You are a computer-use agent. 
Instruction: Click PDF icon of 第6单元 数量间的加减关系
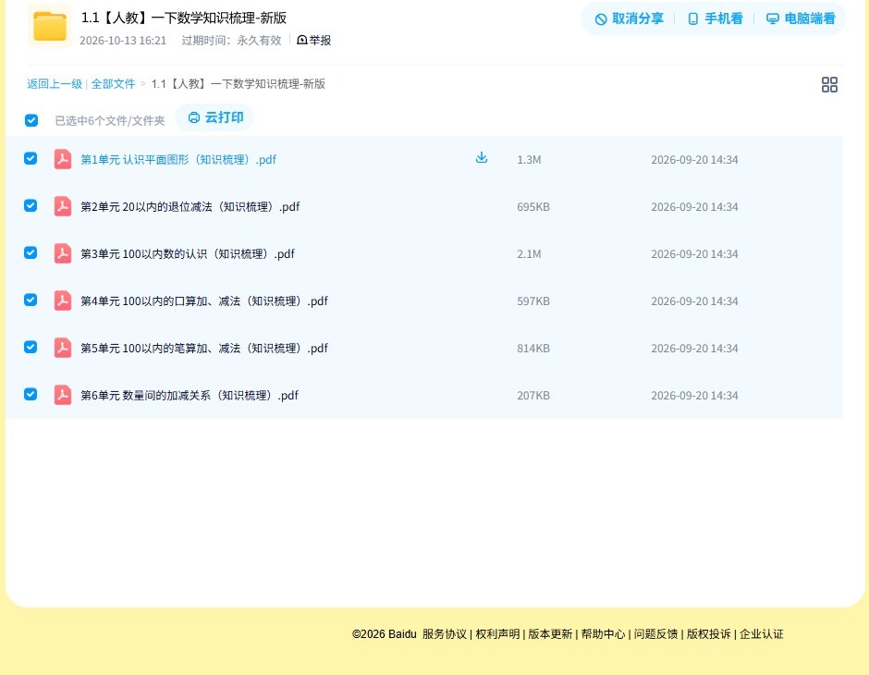pos(63,395)
